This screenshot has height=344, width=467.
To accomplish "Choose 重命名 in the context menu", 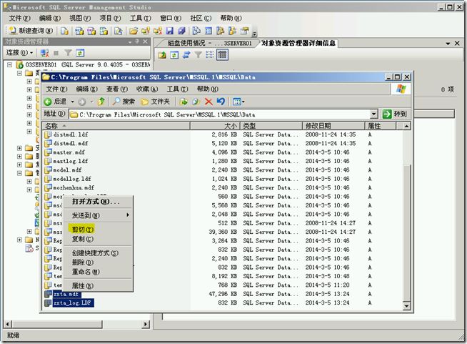I will point(86,272).
